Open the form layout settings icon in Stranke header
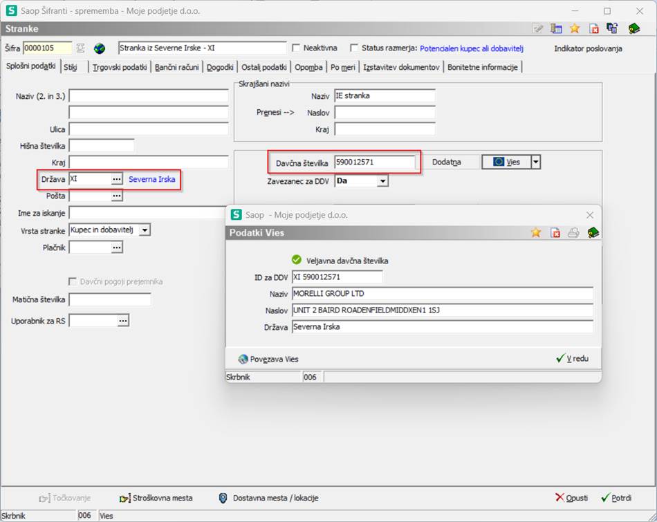Image resolution: width=657 pixels, height=522 pixels. tap(556, 28)
